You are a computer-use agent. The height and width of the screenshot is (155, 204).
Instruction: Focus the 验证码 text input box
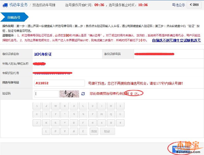coord(47,94)
